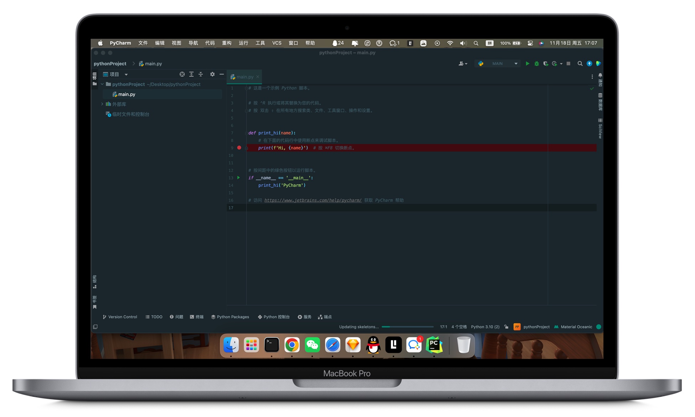The image size is (695, 417).
Task: Open the Version Control tool window
Action: click(x=120, y=317)
